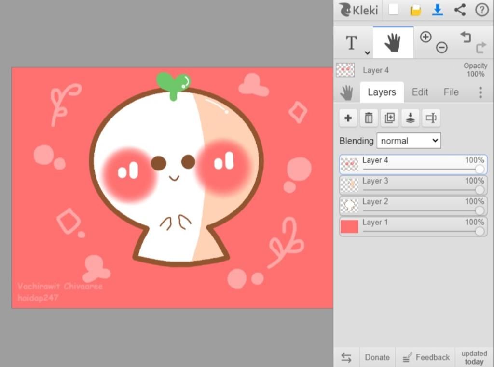Click the "updated today" notice
This screenshot has height=367, width=494.
[x=474, y=357]
